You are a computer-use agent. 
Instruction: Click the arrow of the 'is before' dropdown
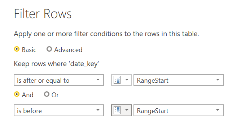98,110
